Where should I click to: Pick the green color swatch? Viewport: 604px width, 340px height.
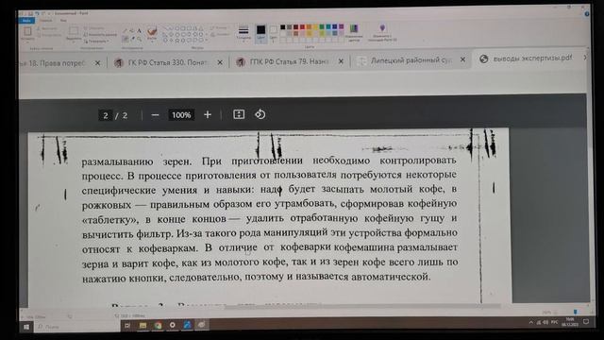322,27
